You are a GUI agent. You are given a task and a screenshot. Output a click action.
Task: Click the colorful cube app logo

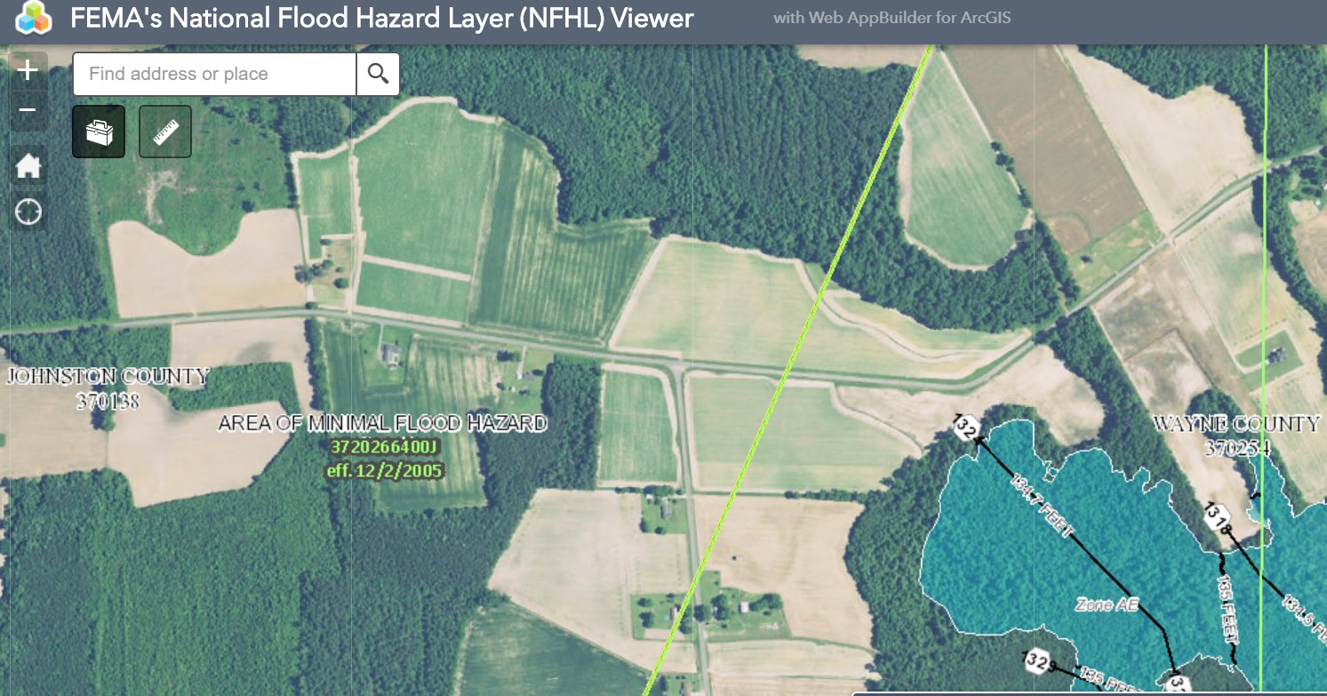tap(34, 19)
